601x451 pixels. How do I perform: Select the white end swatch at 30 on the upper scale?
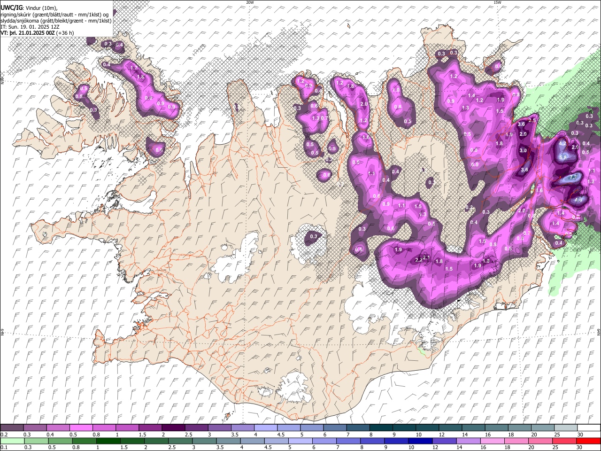point(588,428)
